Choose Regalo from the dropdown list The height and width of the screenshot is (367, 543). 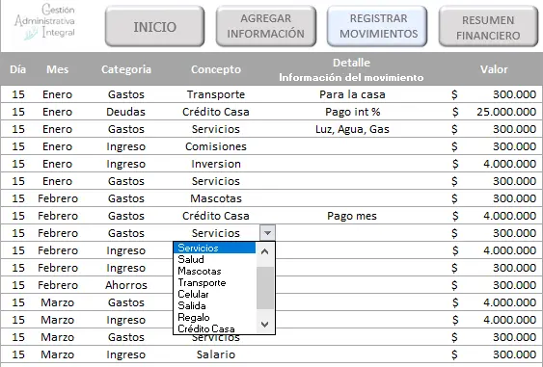tap(214, 317)
